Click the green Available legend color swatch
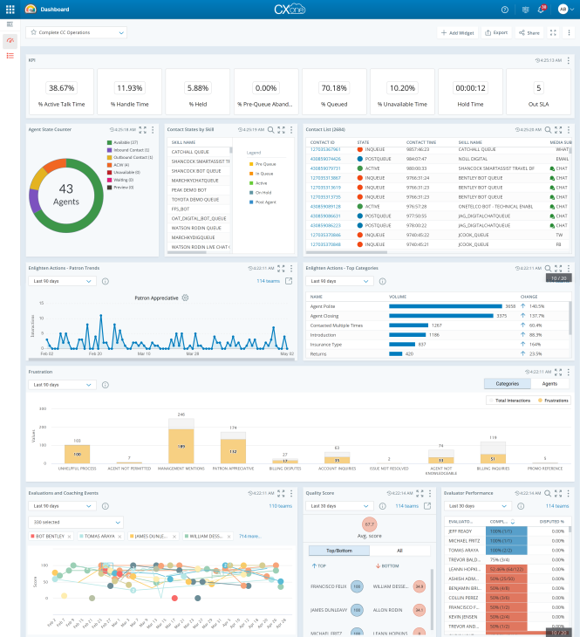The image size is (580, 637). (x=110, y=141)
